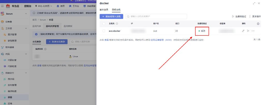The height and width of the screenshot is (105, 265).
Task: Click the smiley survey icon in the banner
Action: coord(34,13)
